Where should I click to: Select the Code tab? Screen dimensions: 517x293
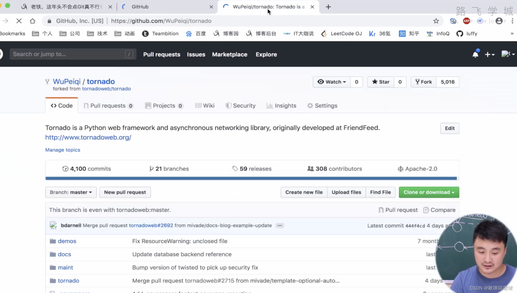pyautogui.click(x=62, y=106)
